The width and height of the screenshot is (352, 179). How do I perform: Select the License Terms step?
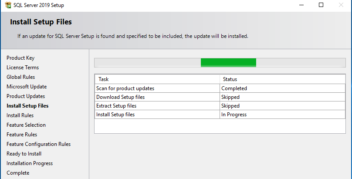(x=23, y=68)
